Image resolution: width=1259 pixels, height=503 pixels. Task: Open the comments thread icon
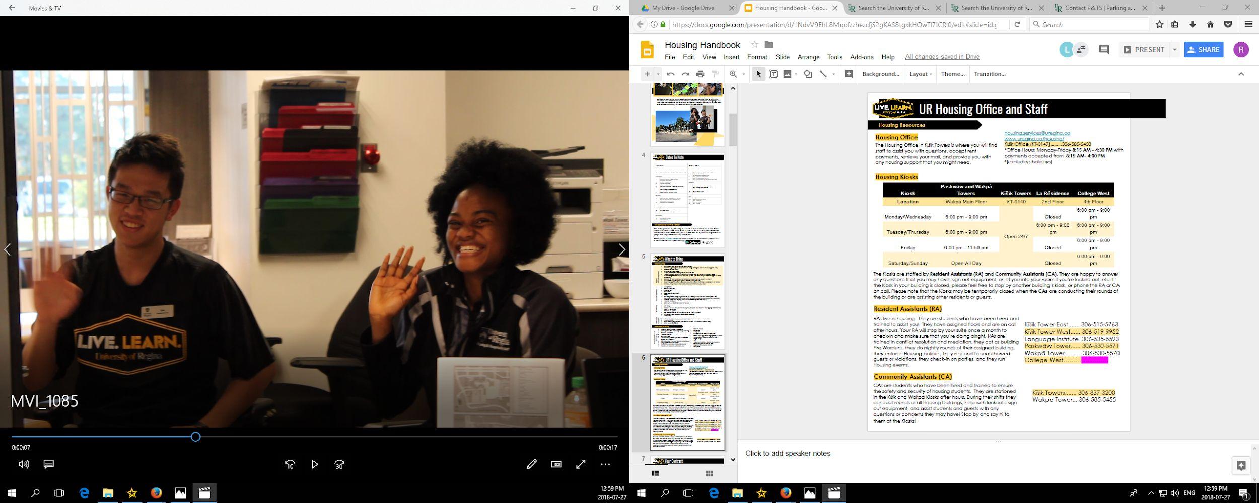coord(1104,49)
